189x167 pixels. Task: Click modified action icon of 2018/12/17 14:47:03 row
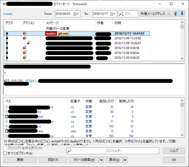point(24,33)
